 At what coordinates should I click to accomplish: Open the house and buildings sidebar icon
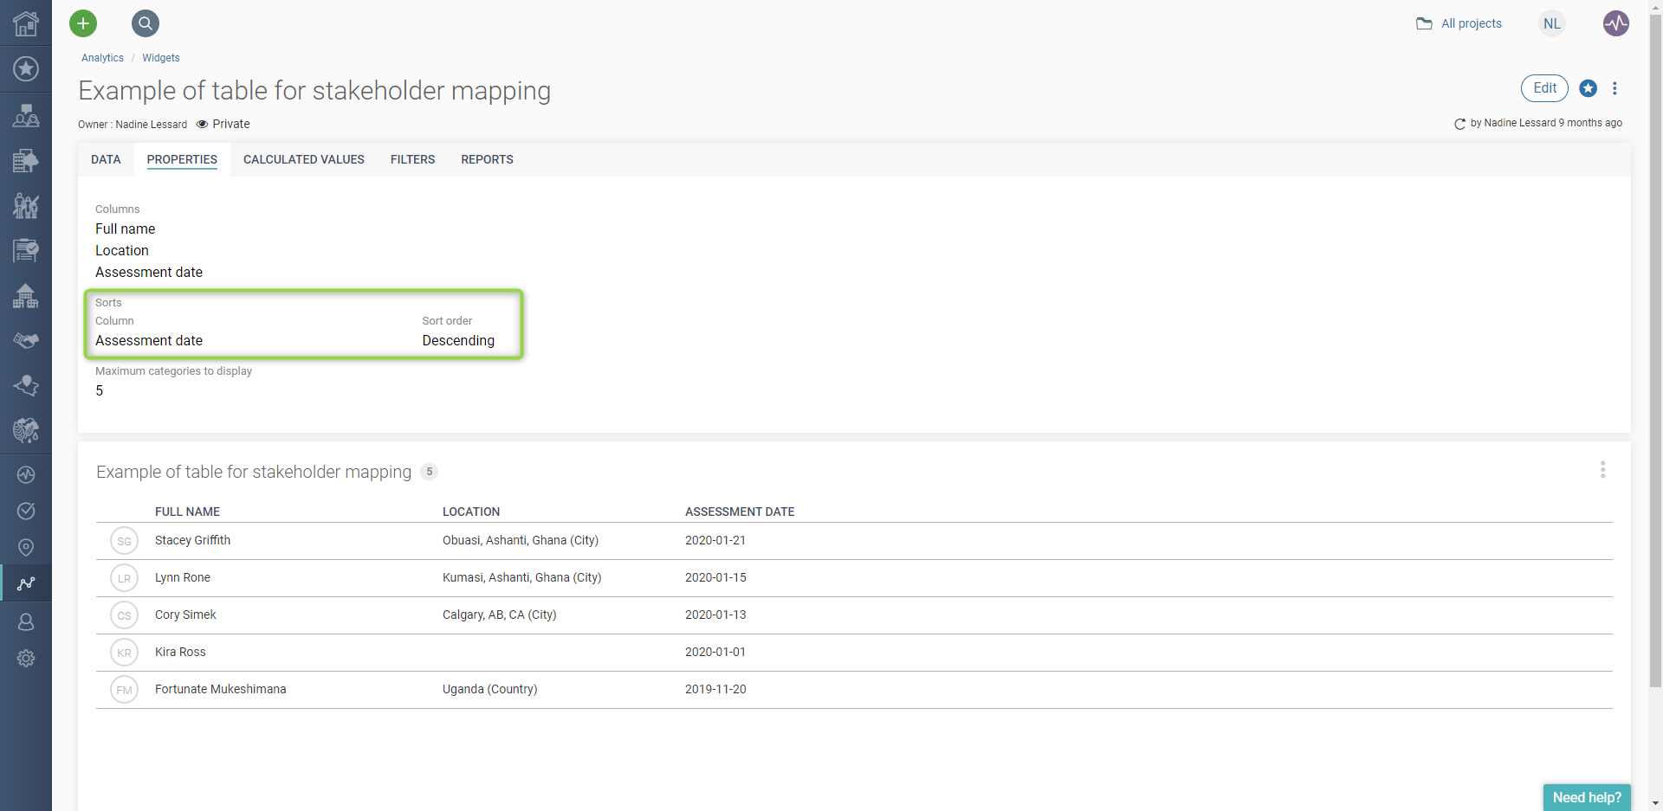(x=26, y=295)
